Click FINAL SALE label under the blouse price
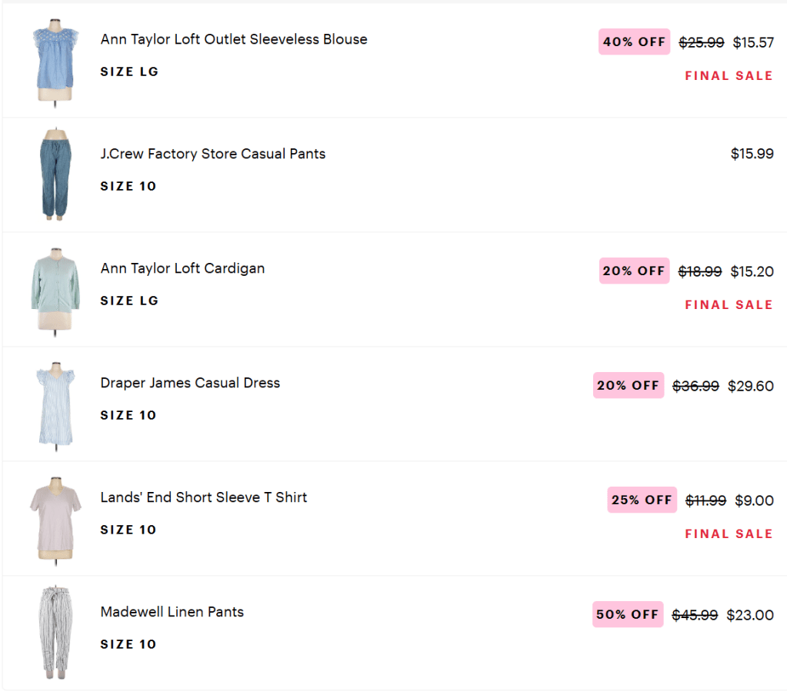 (729, 75)
